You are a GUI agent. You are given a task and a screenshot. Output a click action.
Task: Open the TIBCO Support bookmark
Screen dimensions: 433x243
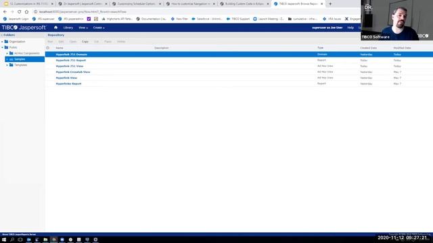click(x=238, y=19)
